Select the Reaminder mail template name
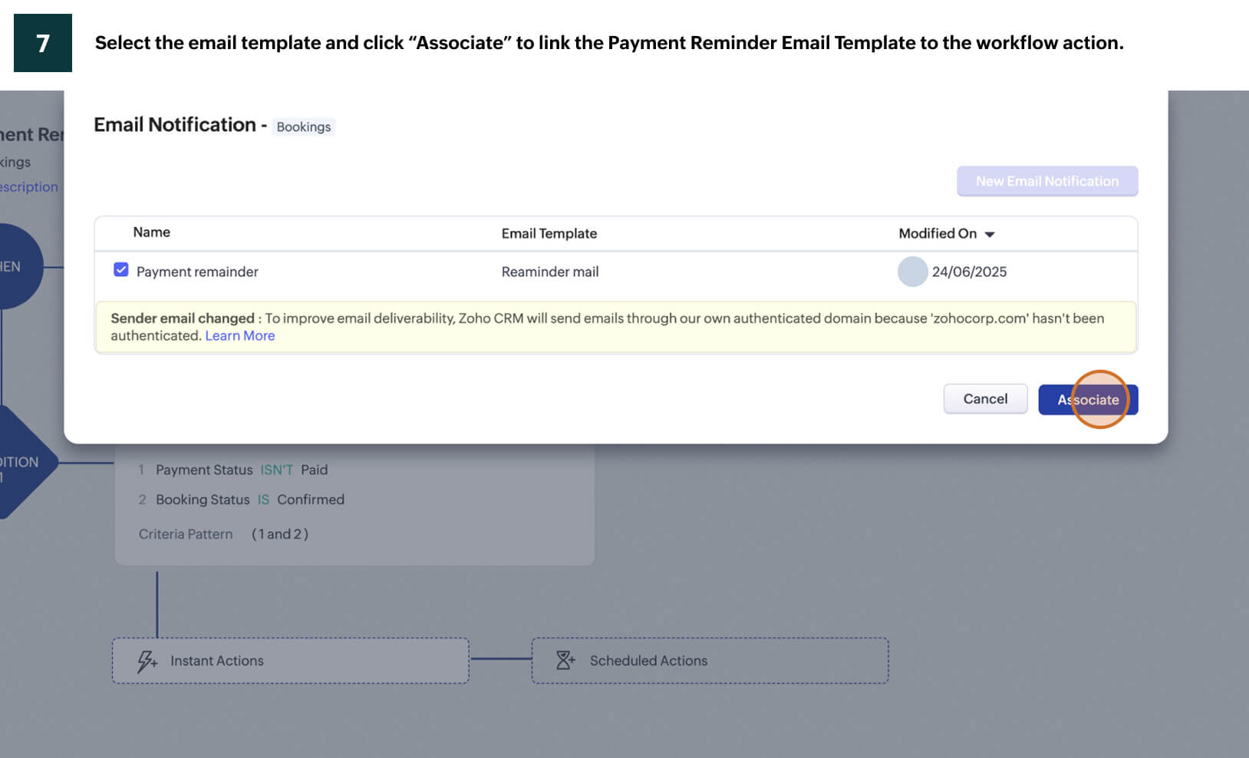This screenshot has width=1249, height=758. [550, 272]
